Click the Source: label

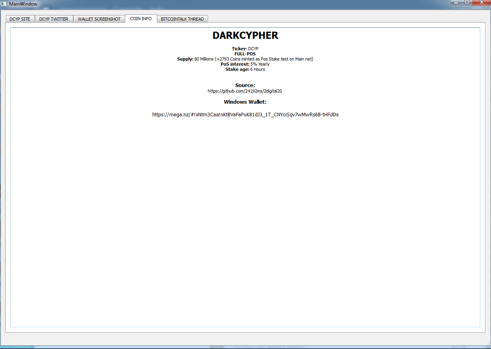[x=245, y=85]
